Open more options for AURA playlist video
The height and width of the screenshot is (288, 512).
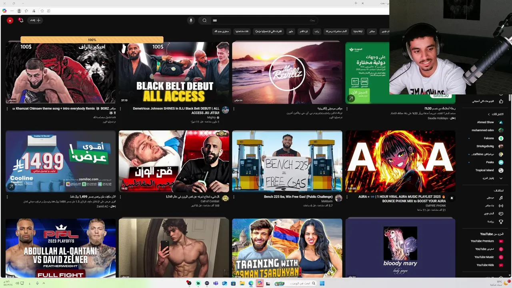(x=347, y=197)
